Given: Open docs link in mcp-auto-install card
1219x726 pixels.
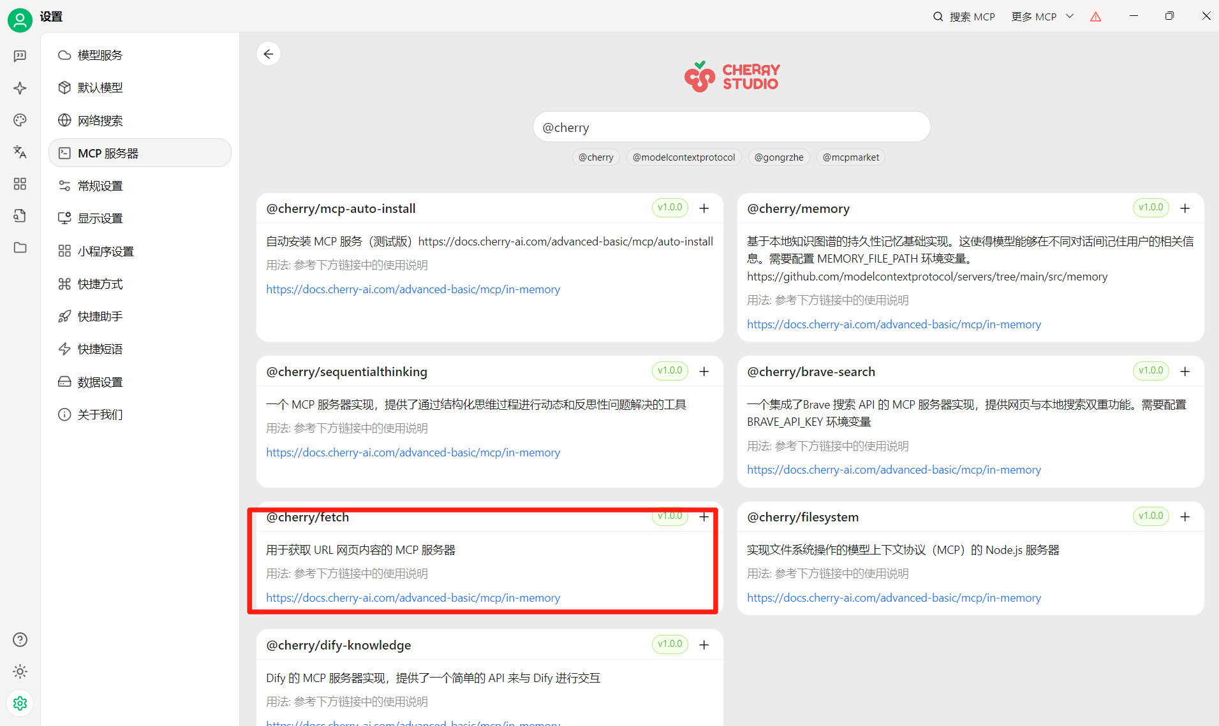Looking at the screenshot, I should pos(413,289).
